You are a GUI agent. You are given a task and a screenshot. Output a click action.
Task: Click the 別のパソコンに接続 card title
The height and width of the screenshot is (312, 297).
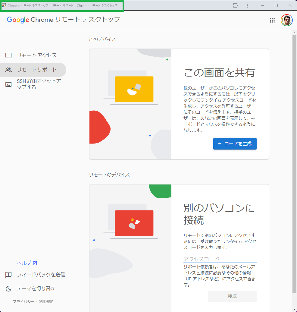(x=219, y=214)
